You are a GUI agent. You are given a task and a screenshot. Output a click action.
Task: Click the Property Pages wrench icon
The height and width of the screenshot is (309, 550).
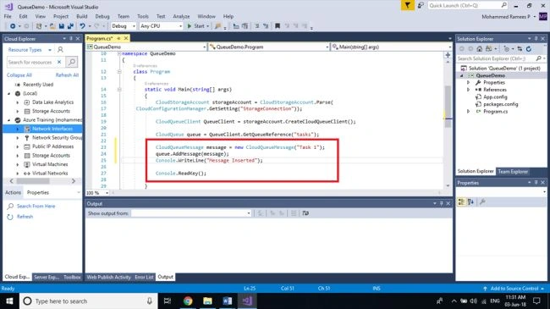coord(482,201)
